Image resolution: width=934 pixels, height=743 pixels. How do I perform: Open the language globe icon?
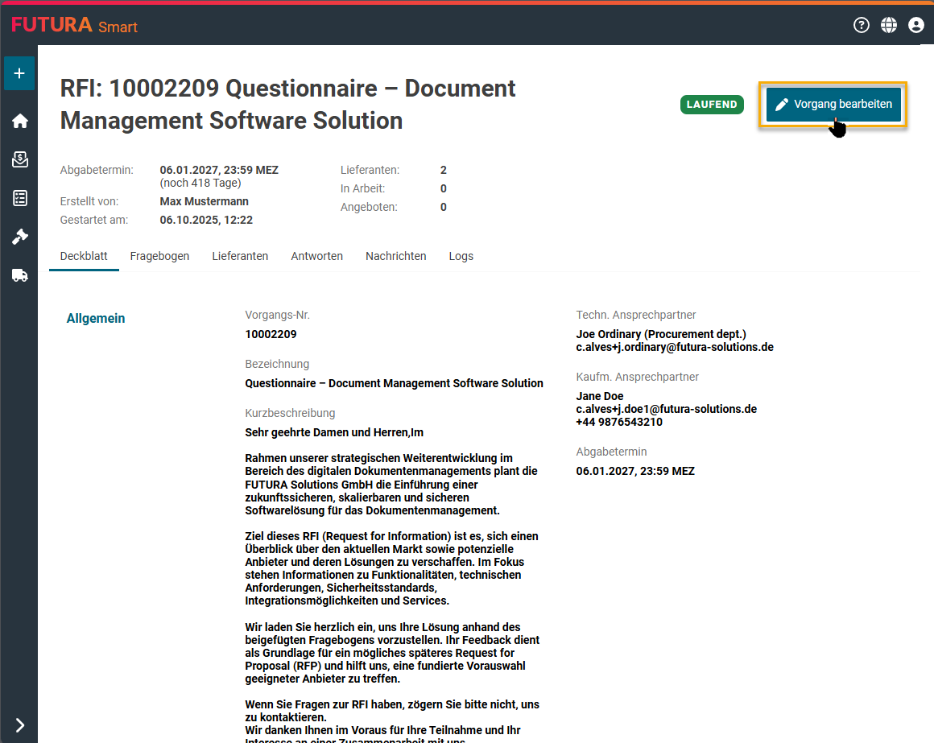[889, 25]
